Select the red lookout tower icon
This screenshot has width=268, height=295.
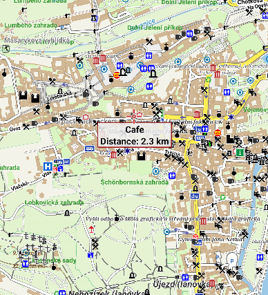click(91, 229)
